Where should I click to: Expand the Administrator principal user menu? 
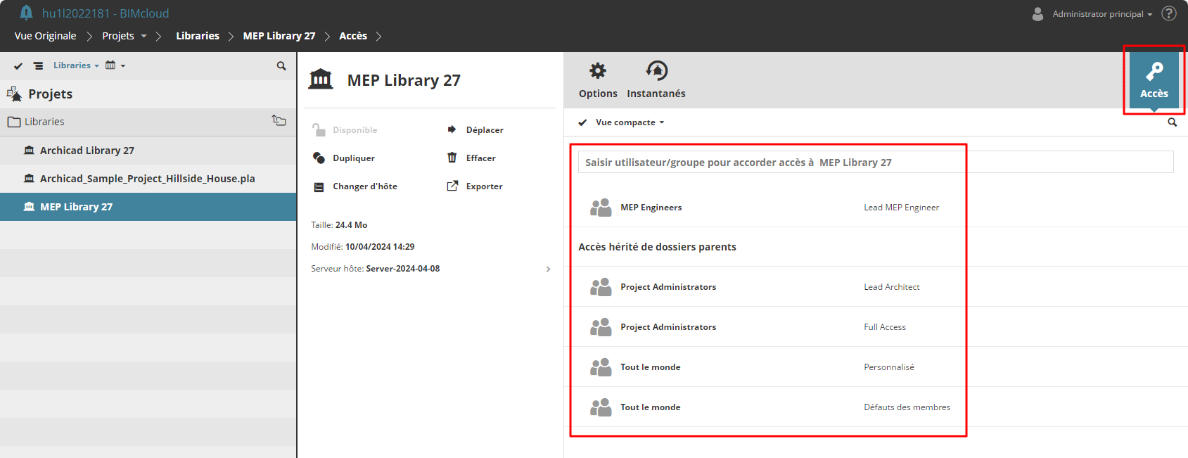click(x=1101, y=14)
